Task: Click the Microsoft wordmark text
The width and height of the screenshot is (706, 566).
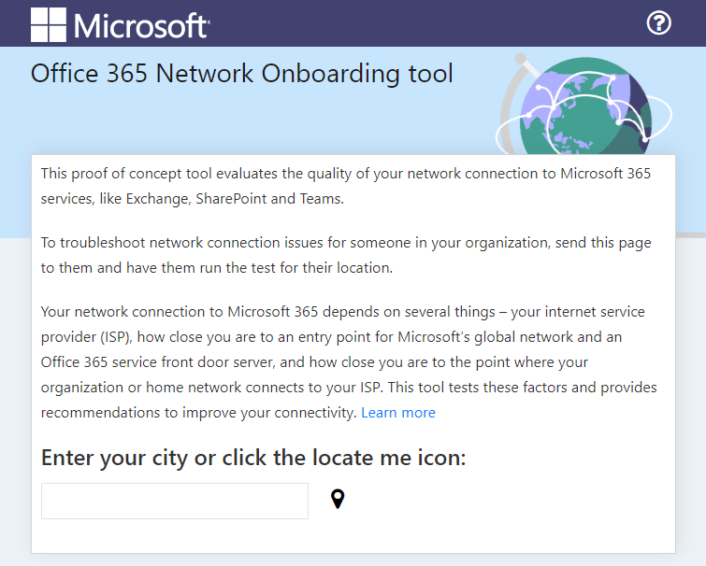Action: pos(141,25)
